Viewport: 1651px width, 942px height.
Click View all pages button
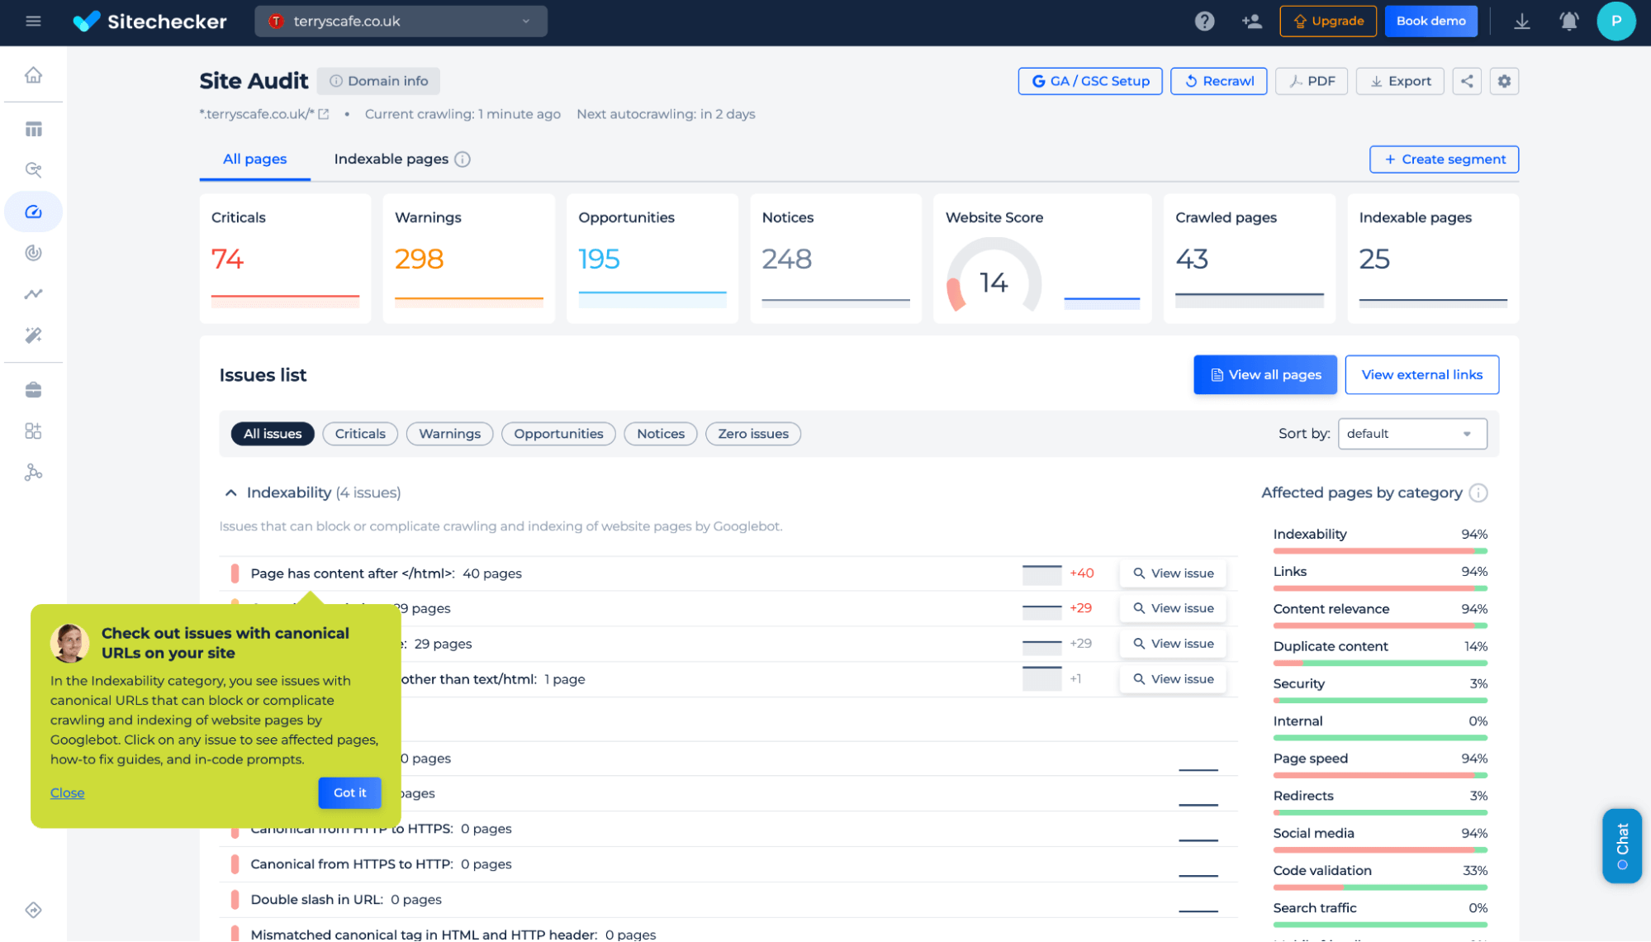coord(1264,373)
